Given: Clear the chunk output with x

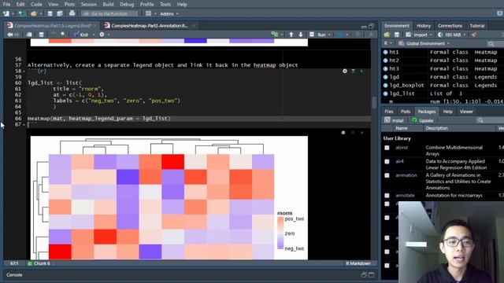Looking at the screenshot, I should pos(362,133).
